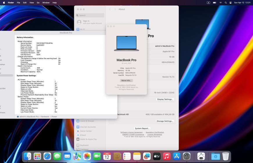Screen dimensions: 253x163
Task: Open ENERGY STAR Compliance link
Action: pyautogui.click(x=133, y=134)
